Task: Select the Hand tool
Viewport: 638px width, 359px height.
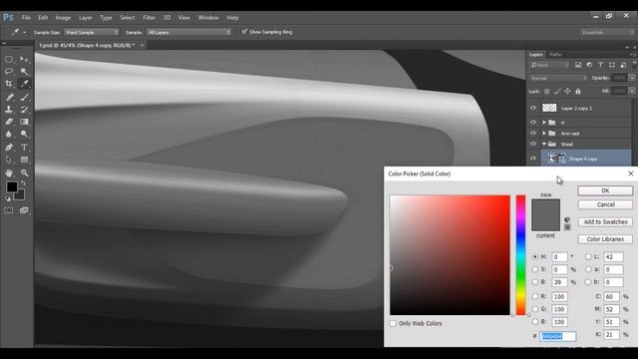Action: [x=9, y=173]
